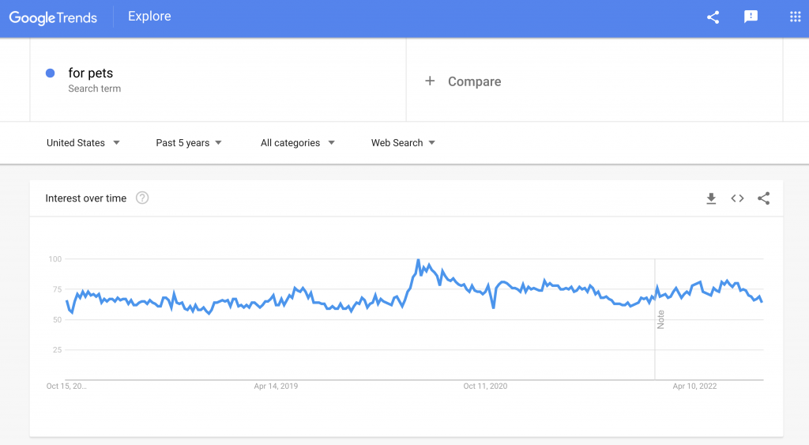Click the Google Trends logo
Viewport: 809px width, 445px height.
click(x=53, y=18)
